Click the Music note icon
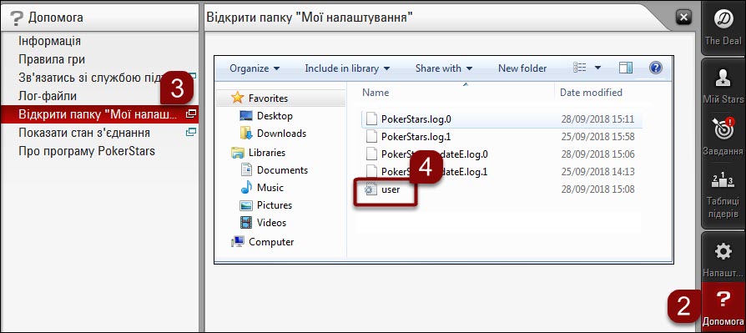The height and width of the screenshot is (333, 746). 246,188
